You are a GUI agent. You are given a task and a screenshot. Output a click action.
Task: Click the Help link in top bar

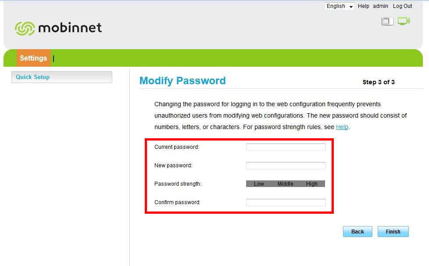[363, 6]
